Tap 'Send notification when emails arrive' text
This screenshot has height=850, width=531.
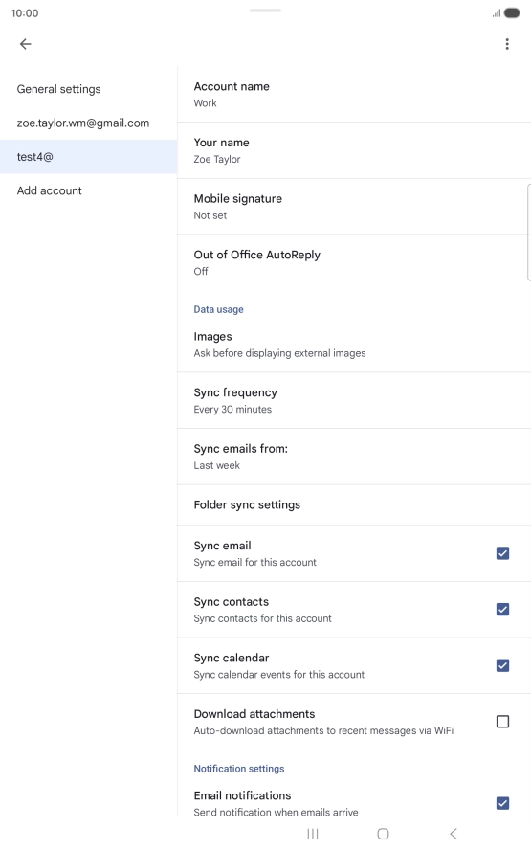(x=276, y=812)
